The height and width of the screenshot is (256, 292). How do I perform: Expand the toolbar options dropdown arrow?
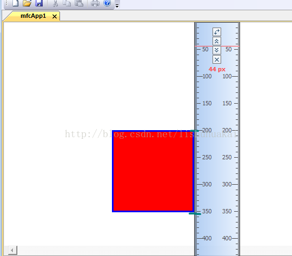click(117, 6)
